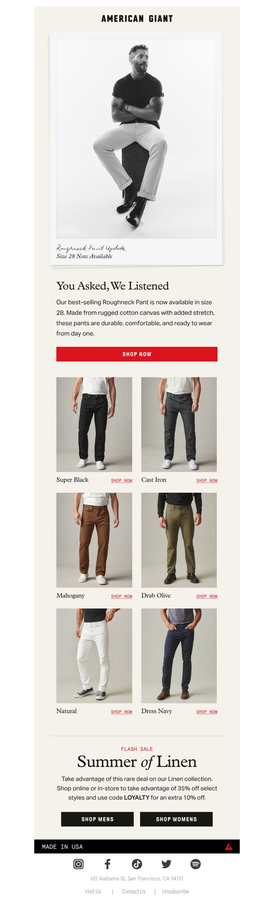274x922 pixels.
Task: Click the Shop Mens button
Action: [x=97, y=819]
